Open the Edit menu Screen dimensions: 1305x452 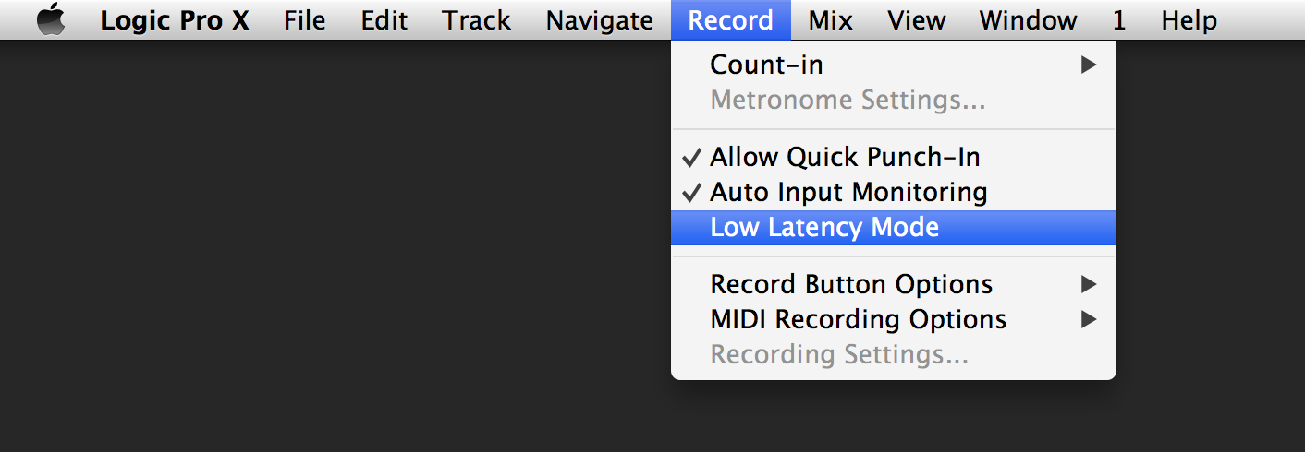click(384, 20)
